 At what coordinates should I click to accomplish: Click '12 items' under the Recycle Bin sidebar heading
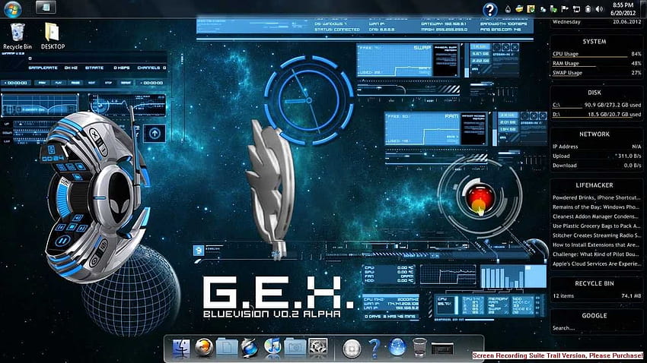(563, 296)
